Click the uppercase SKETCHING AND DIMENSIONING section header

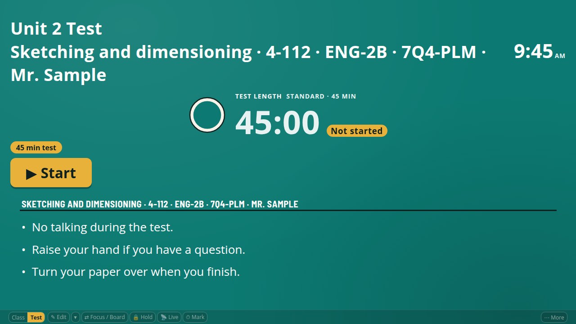(x=160, y=204)
